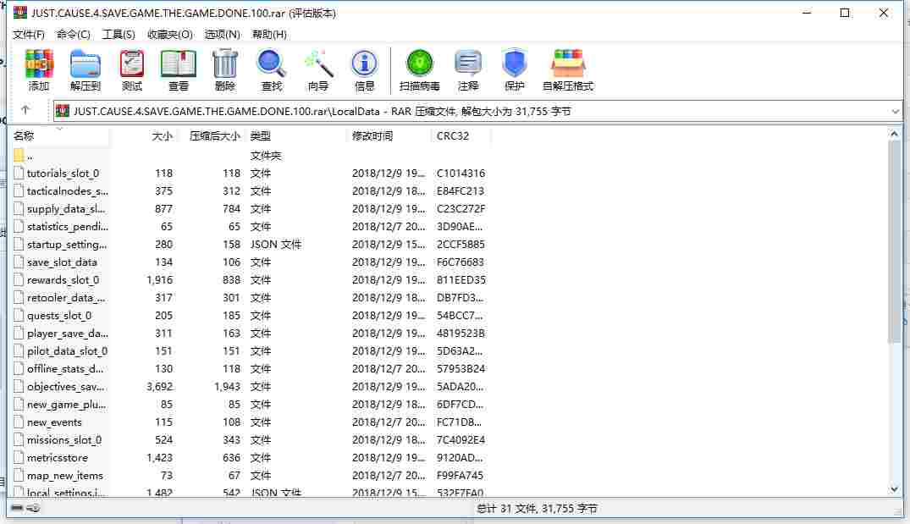Sort by Type (类型) column header

point(296,135)
